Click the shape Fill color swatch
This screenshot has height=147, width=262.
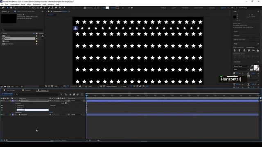107,8
